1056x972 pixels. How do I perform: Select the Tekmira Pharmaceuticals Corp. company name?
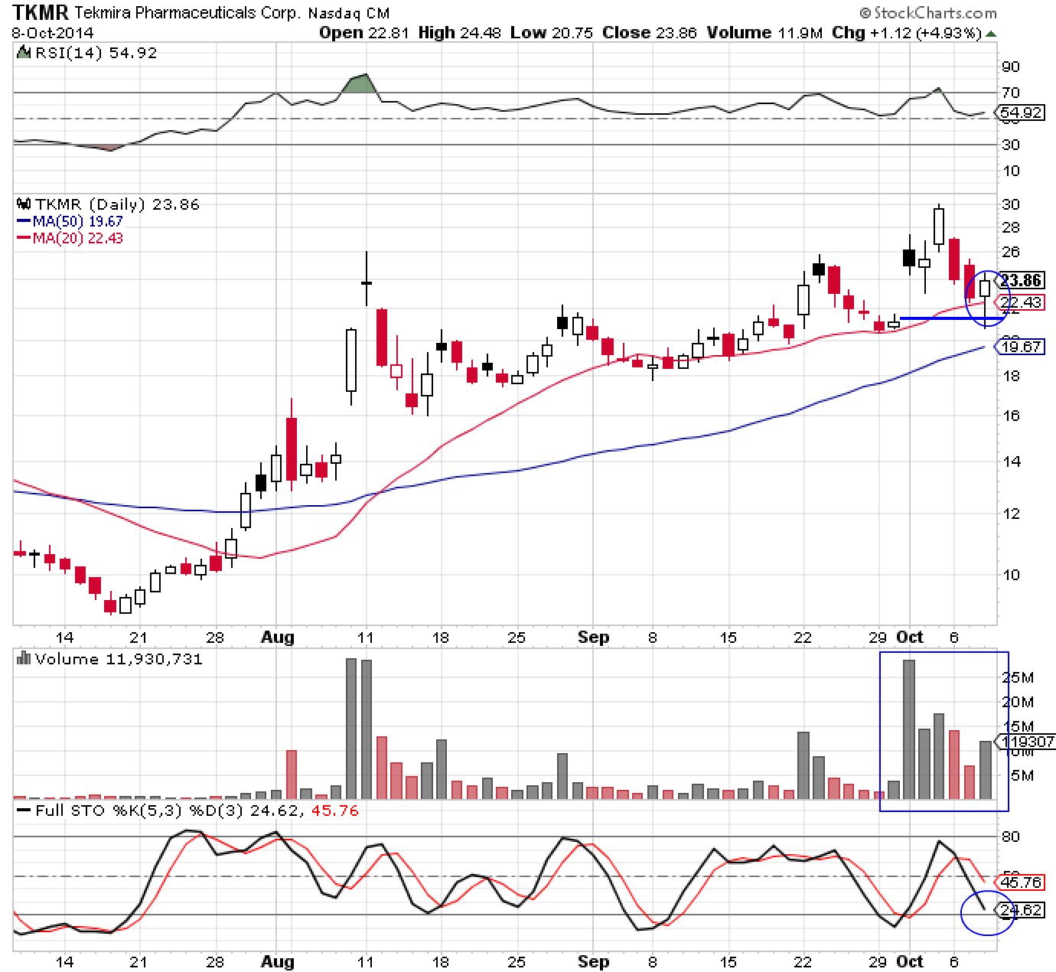coord(188,14)
